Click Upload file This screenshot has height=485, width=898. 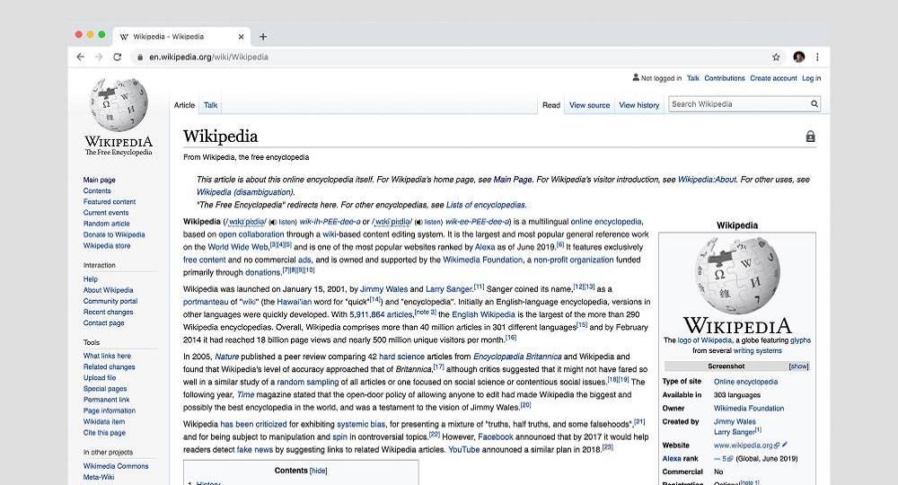click(x=100, y=377)
